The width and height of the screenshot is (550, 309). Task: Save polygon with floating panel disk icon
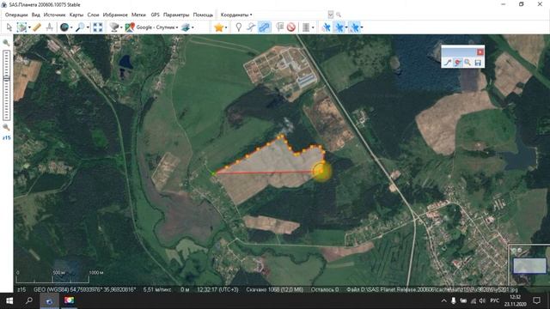(x=478, y=63)
